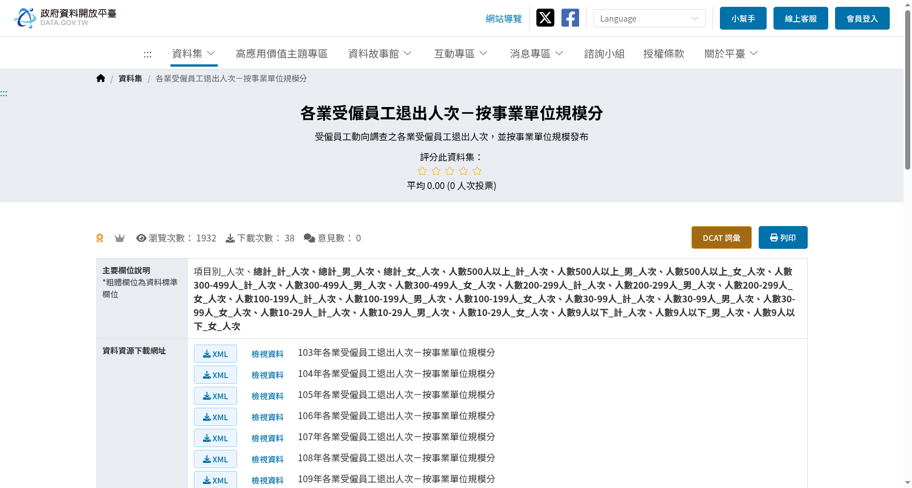
Task: Download XML for 104年 dataset
Action: [215, 375]
